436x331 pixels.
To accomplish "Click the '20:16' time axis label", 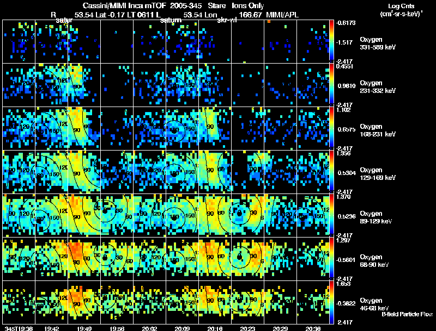I will click(215, 328).
